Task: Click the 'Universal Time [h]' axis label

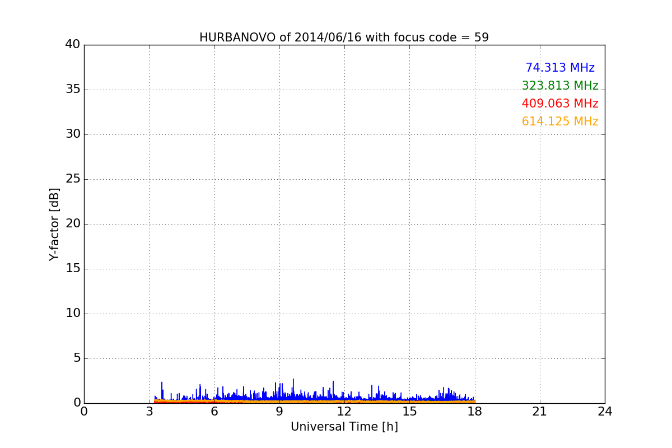Action: 344,427
